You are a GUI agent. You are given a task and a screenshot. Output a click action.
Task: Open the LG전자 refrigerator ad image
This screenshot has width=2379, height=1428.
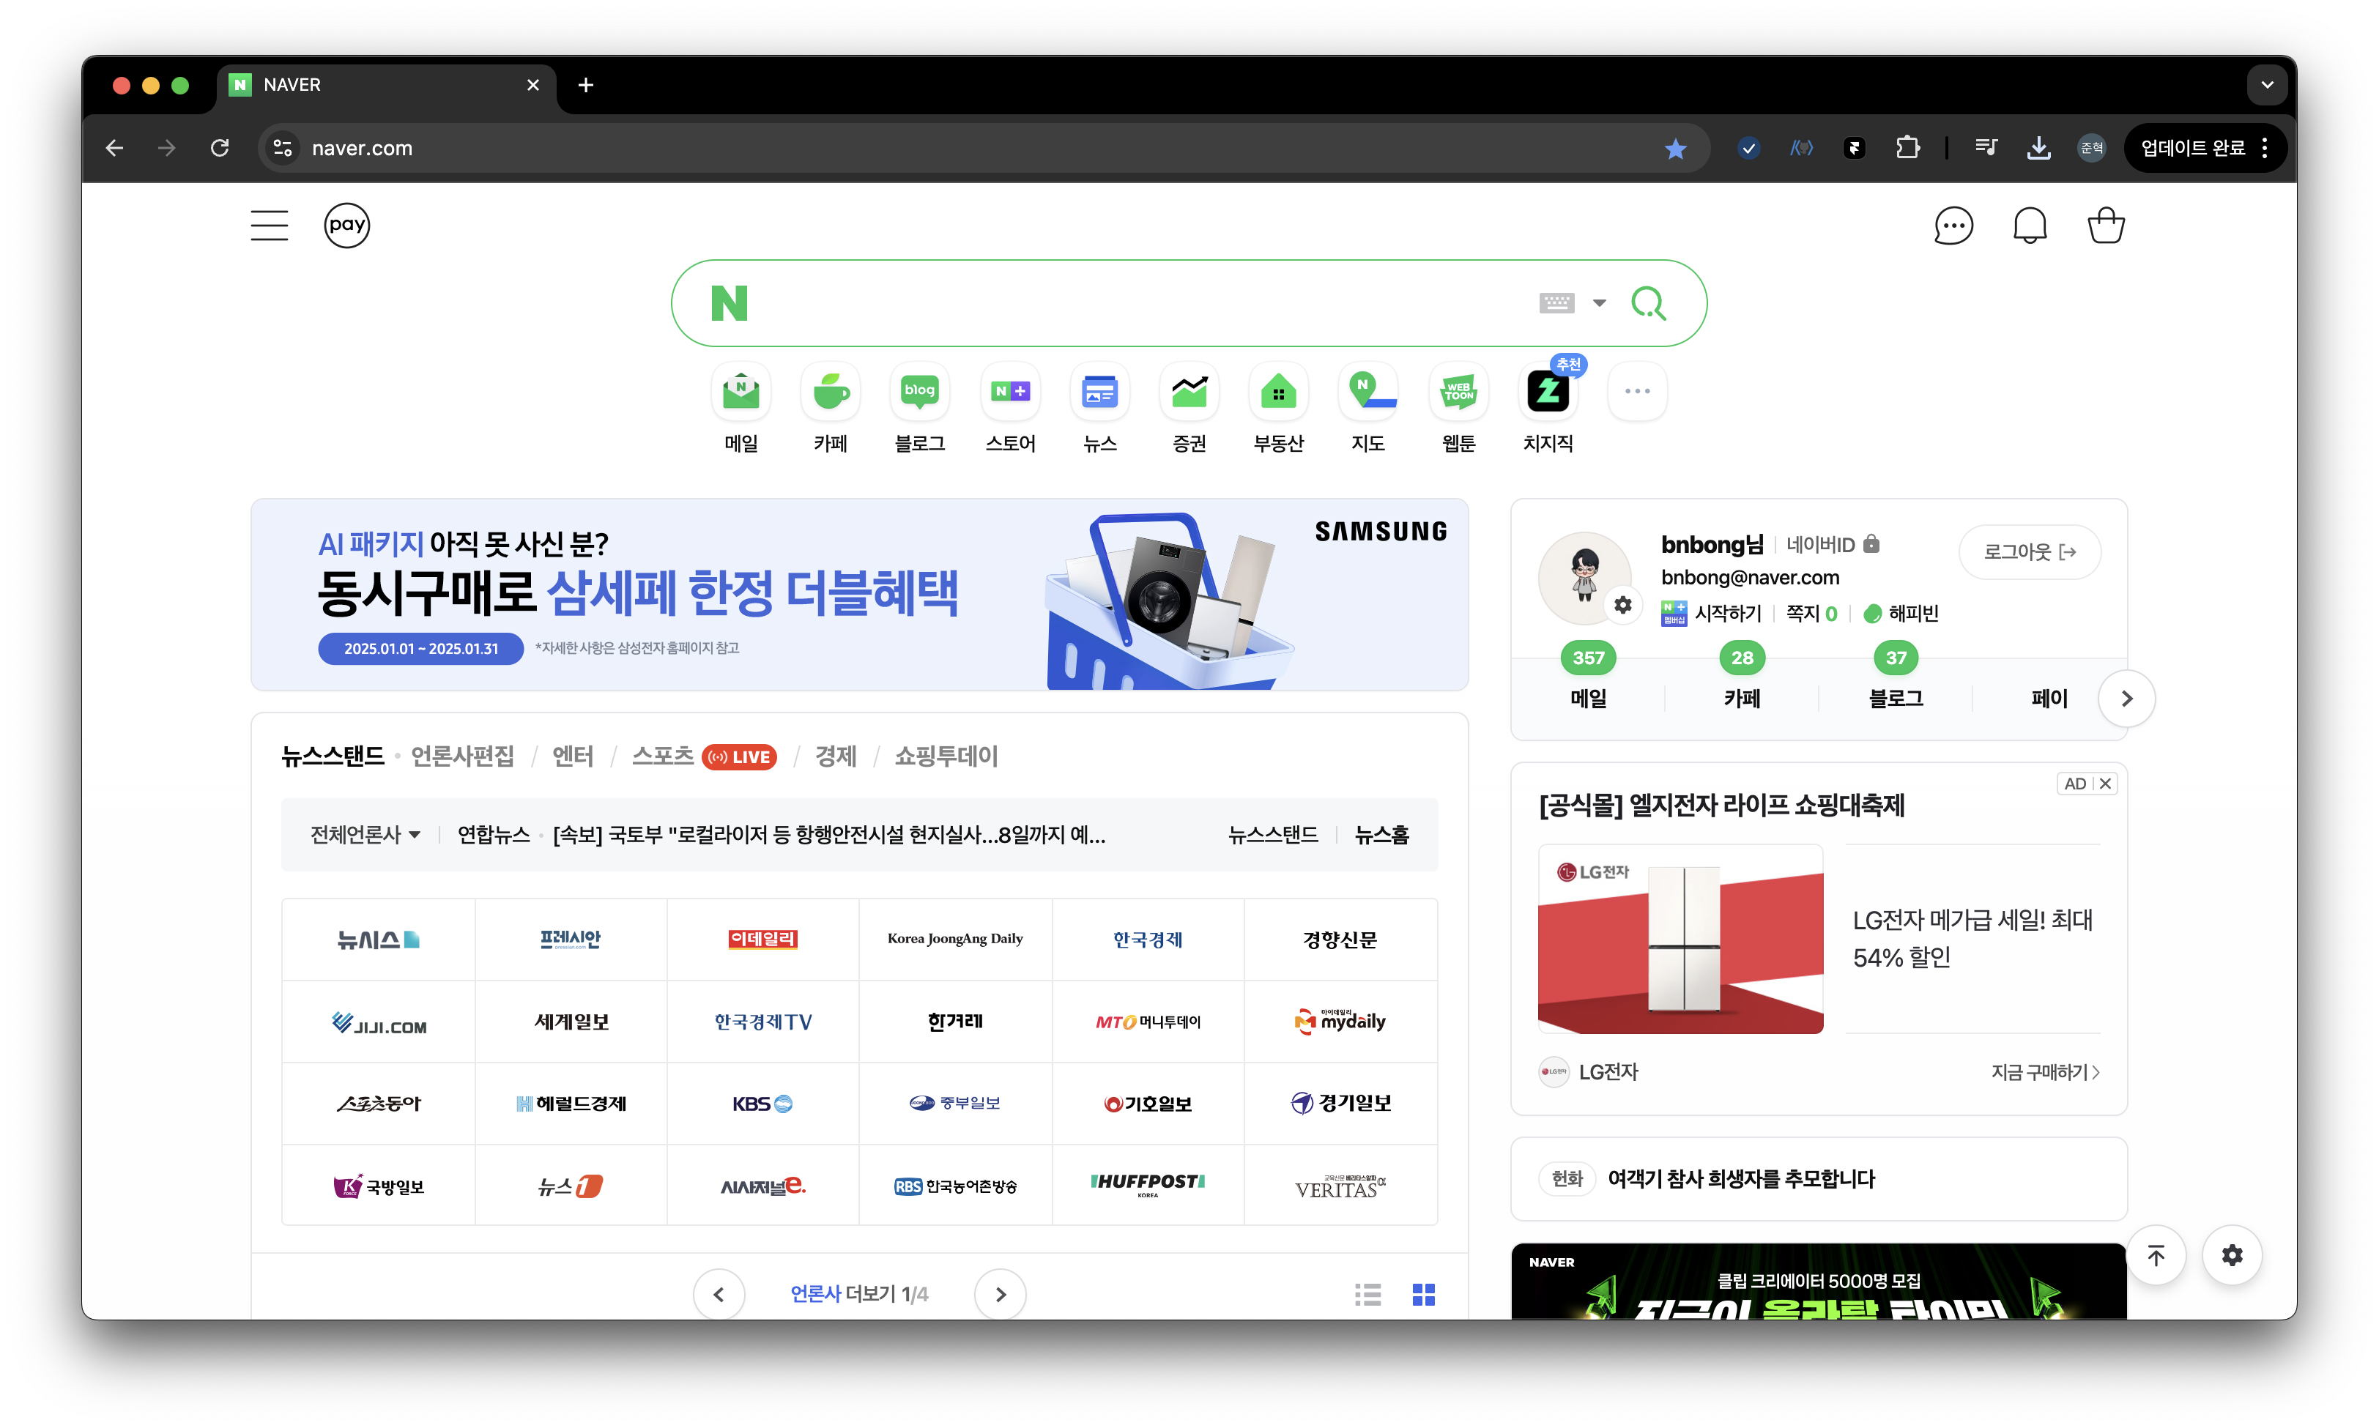point(1680,938)
